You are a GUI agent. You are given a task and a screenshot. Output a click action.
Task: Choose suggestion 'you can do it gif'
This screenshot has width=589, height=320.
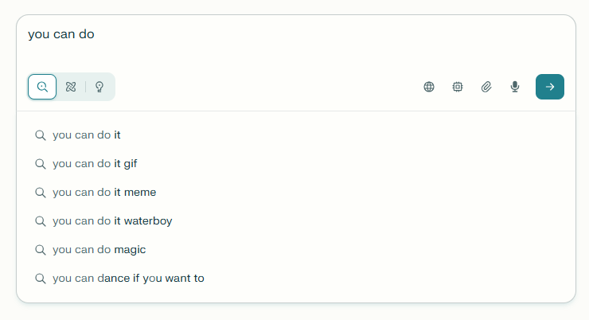96,164
